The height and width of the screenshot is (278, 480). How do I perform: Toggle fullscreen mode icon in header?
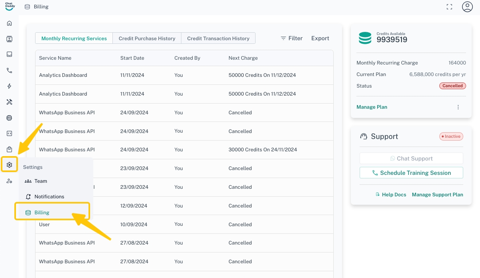449,7
